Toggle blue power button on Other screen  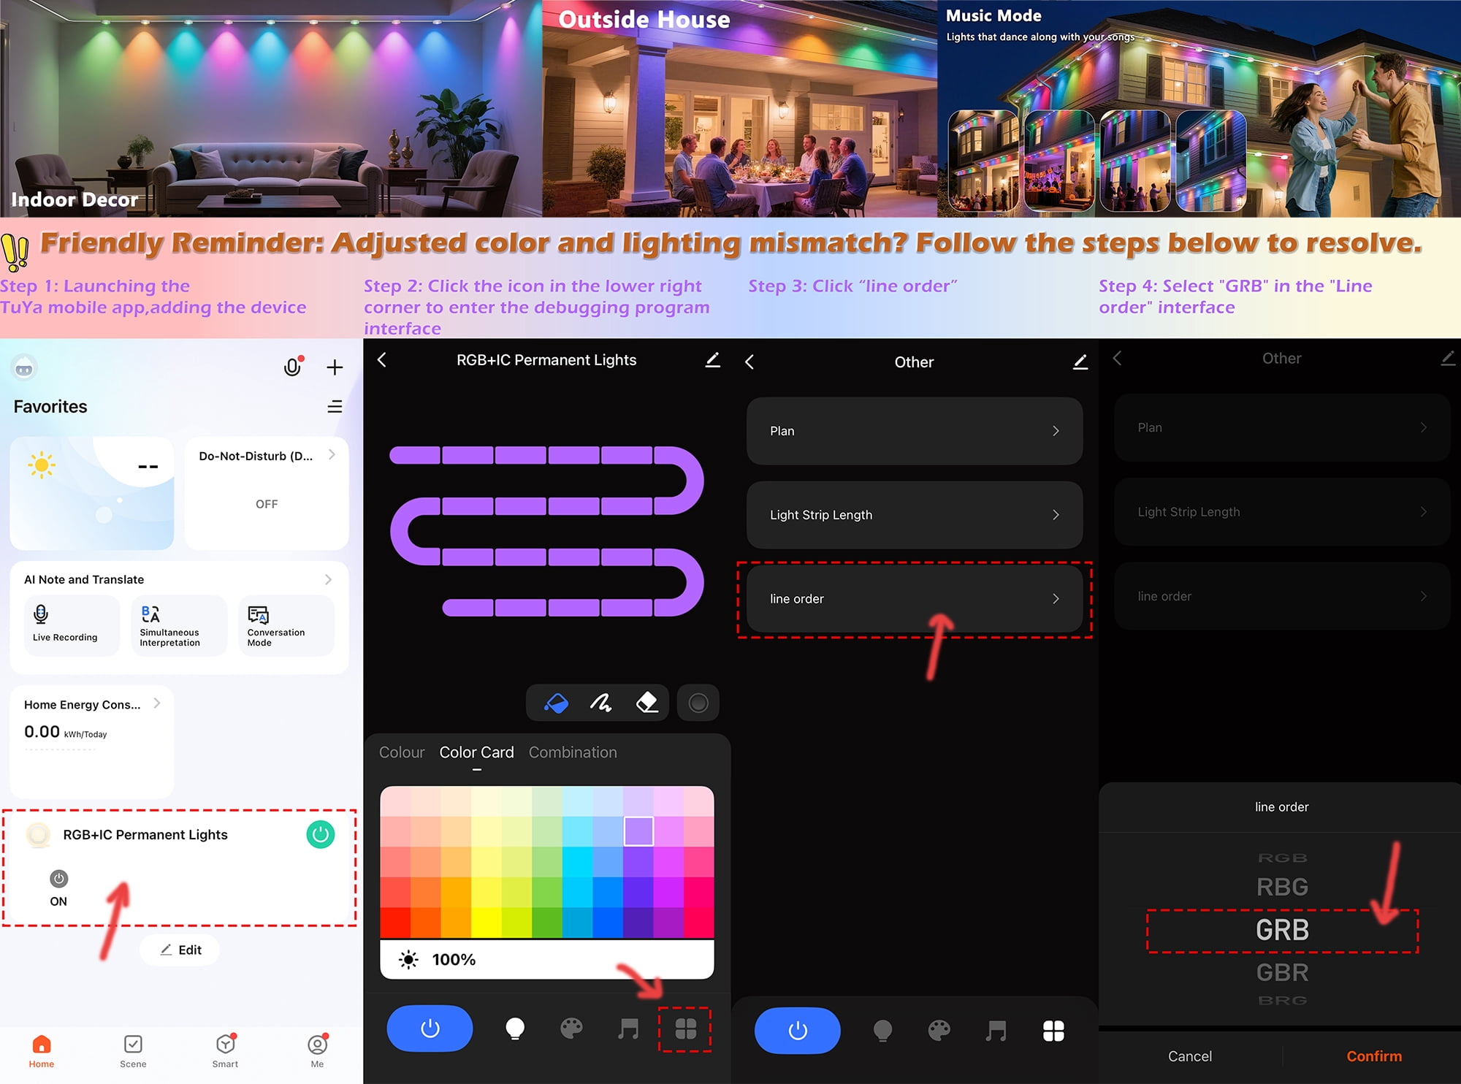798,1031
